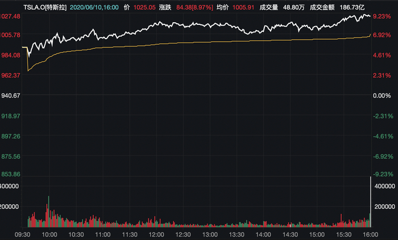Click the tallest green volume bar near 10:00
398x240 pixels.
click(x=49, y=212)
